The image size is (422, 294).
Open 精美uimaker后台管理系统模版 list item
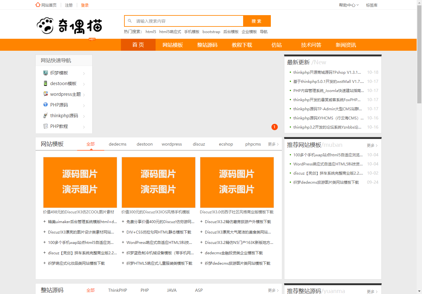(x=83, y=222)
